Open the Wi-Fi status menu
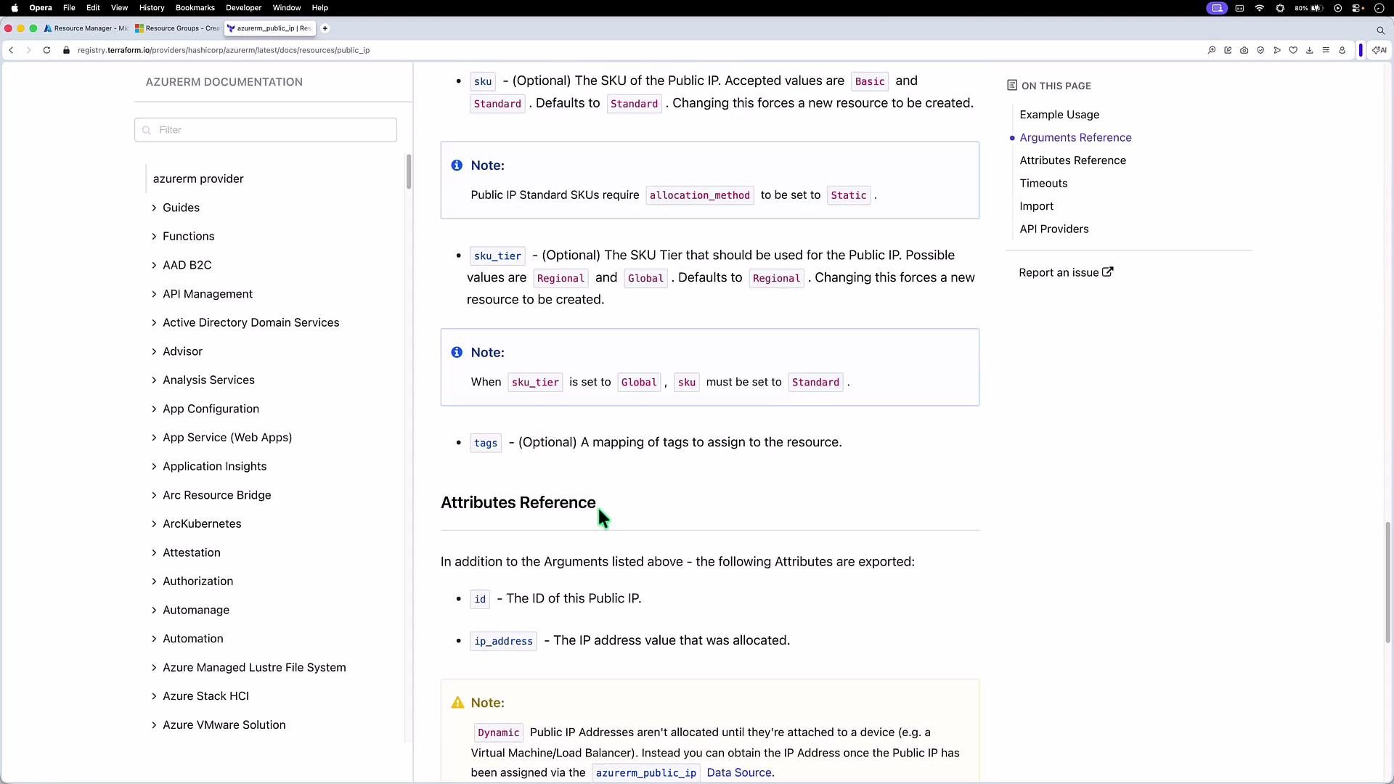Image resolution: width=1394 pixels, height=784 pixels. 1260,8
